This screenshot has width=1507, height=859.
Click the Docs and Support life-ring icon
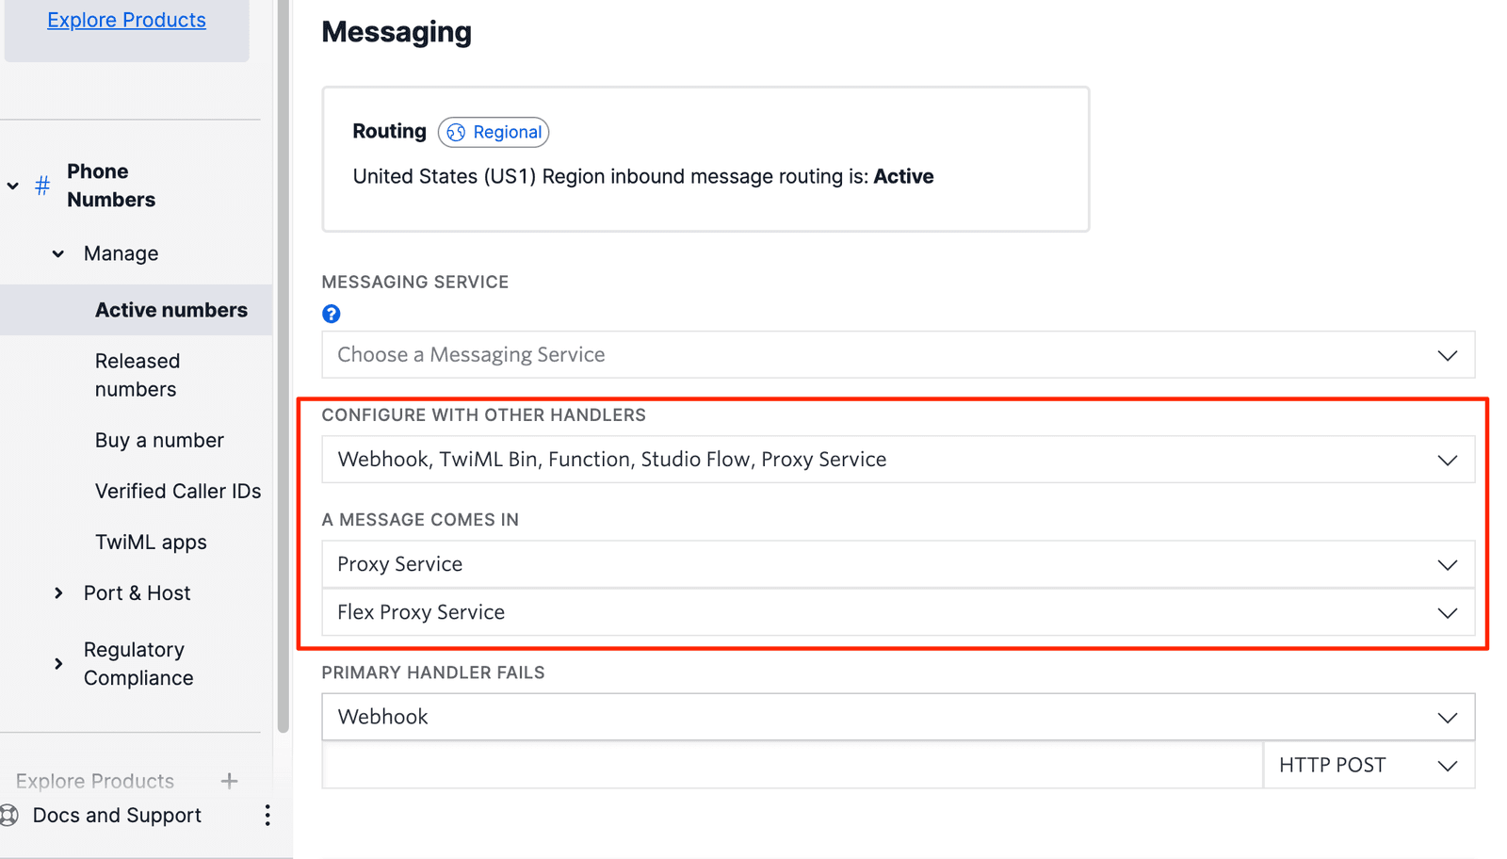pyautogui.click(x=9, y=815)
